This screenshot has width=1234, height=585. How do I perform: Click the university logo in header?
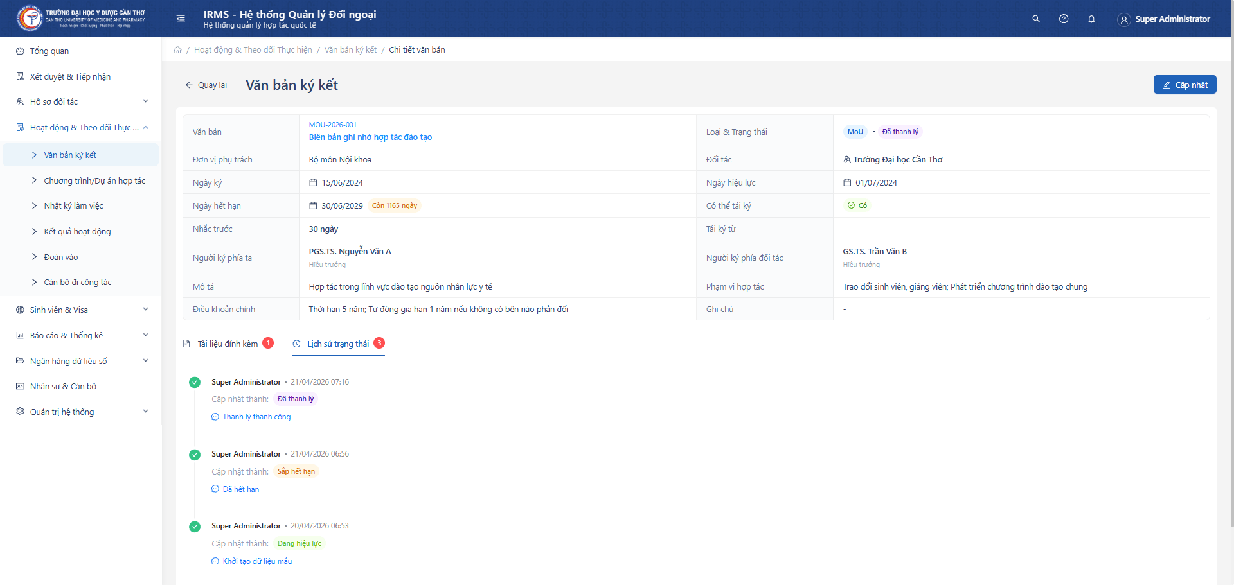[x=30, y=19]
